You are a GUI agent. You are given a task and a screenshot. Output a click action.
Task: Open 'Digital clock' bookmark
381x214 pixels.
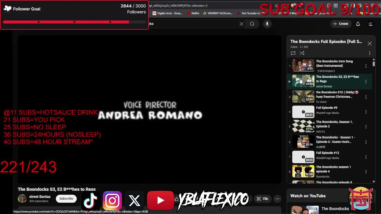pos(167,13)
